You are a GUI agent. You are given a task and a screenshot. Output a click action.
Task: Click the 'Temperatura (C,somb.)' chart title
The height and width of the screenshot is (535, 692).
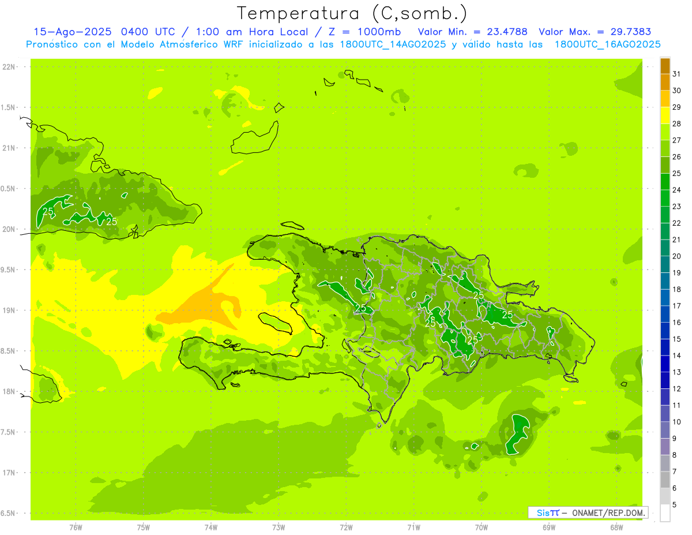(352, 13)
